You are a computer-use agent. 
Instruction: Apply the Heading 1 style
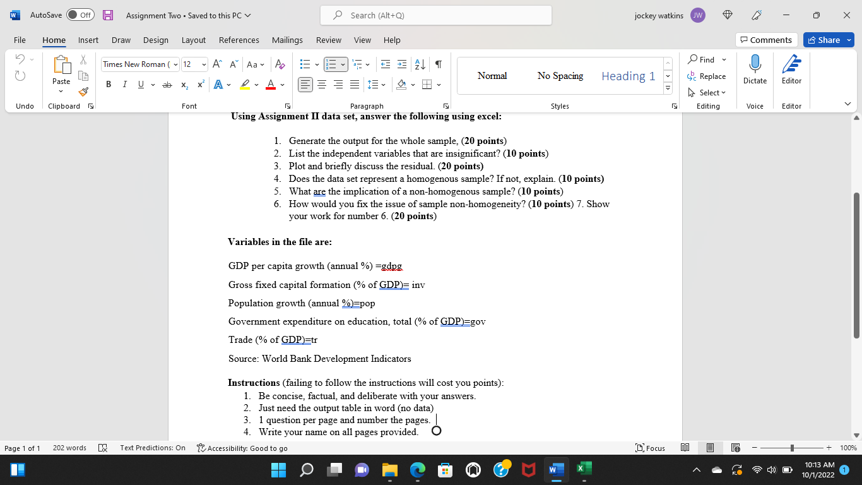pyautogui.click(x=629, y=76)
